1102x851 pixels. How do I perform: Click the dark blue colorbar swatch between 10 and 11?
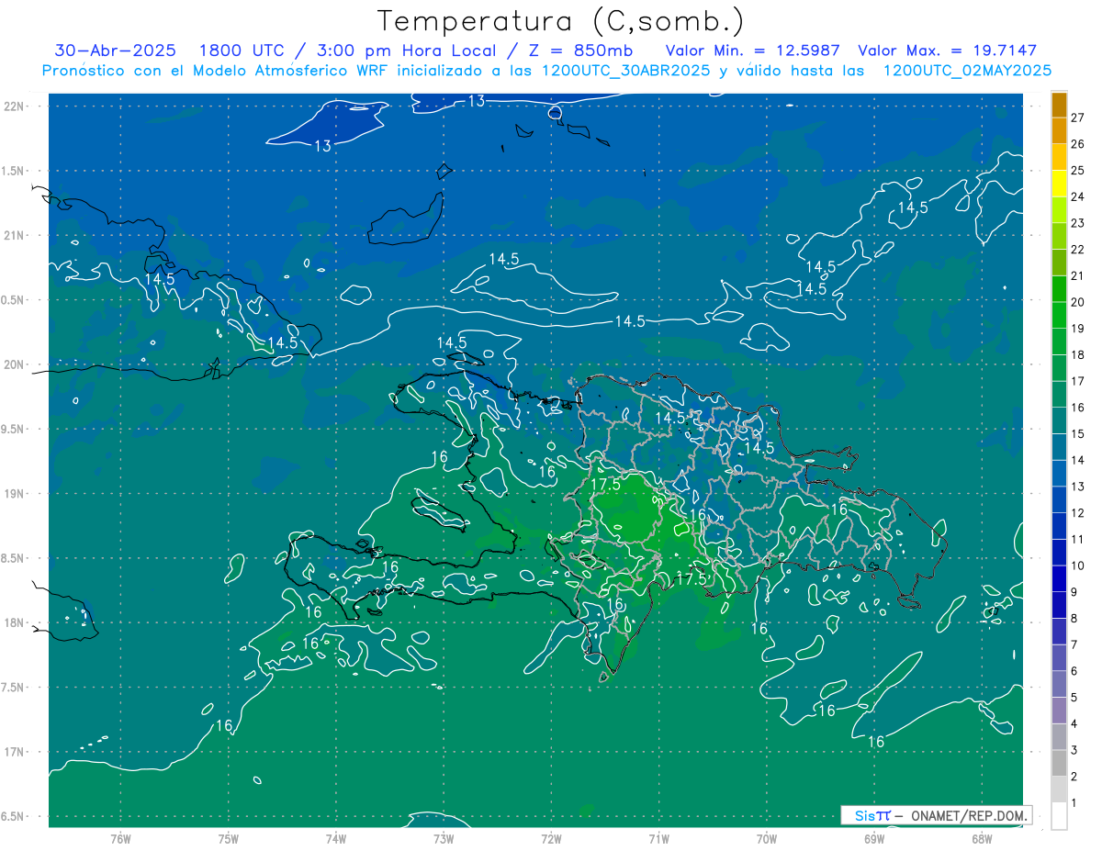click(1060, 553)
